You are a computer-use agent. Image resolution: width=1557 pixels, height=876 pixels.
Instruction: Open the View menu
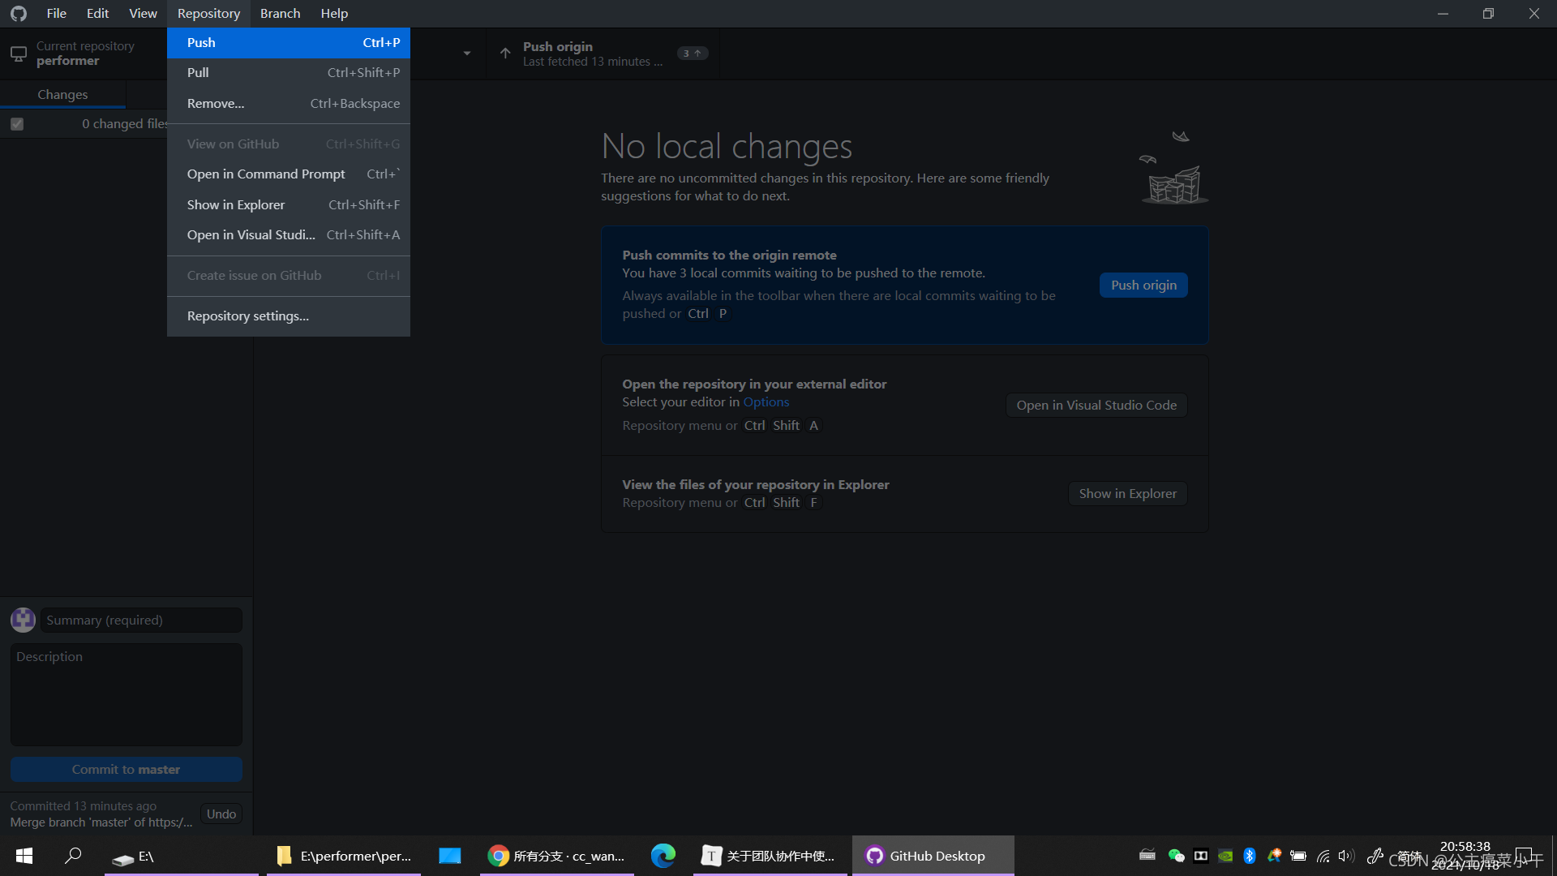tap(143, 13)
